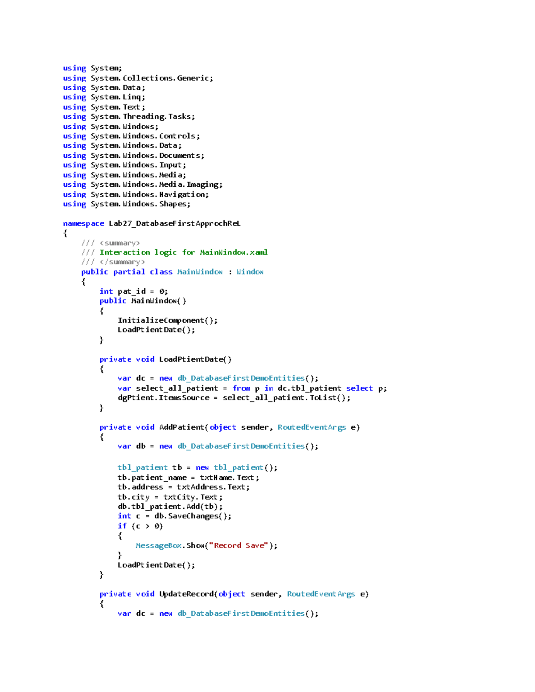Click the using System.Windows.Media.Imaging line
This screenshot has height=692, width=535.
click(x=143, y=184)
